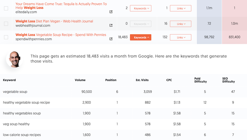Image resolution: width=247 pixels, height=140 pixels.
Task: Click the SEO Difficulty column header
Action: click(x=229, y=80)
